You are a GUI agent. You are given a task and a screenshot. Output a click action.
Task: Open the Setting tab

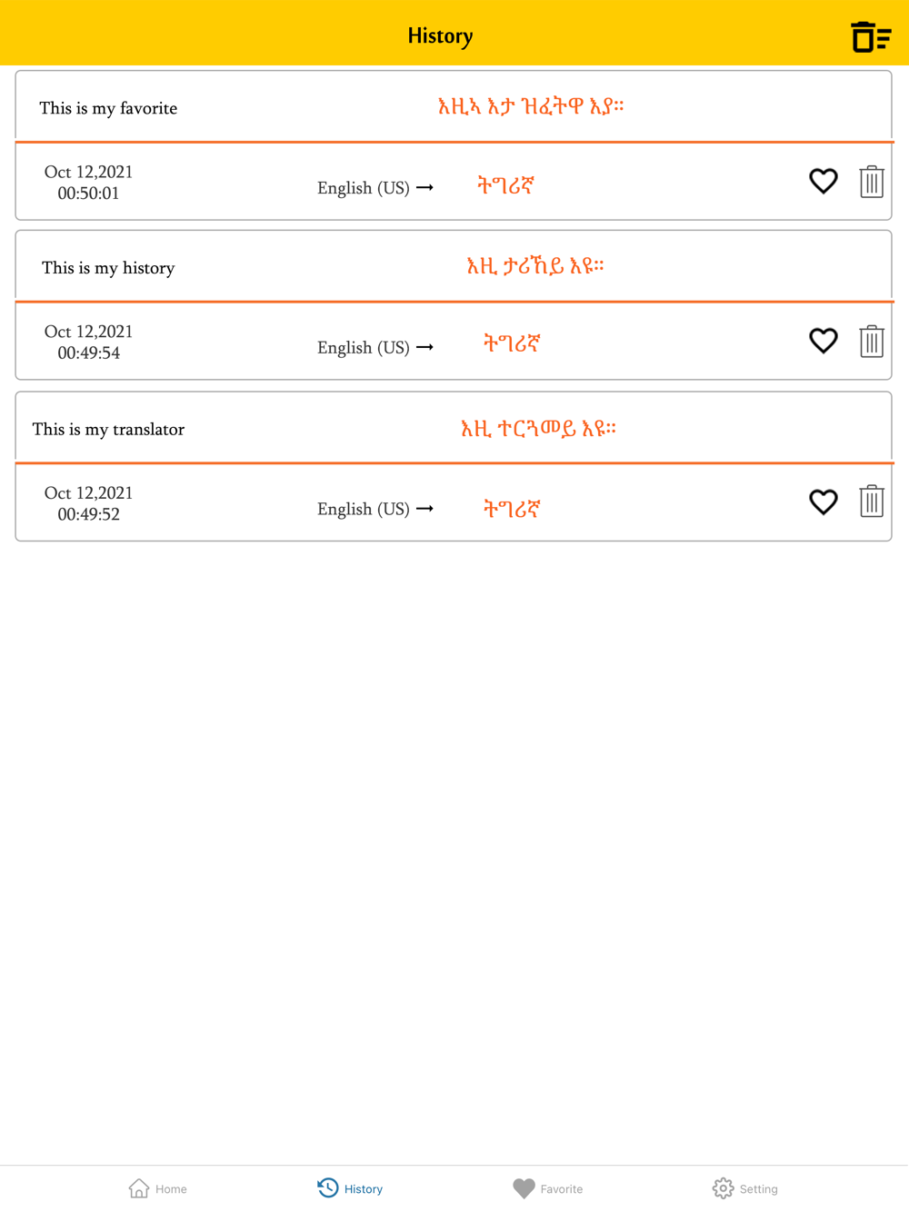pos(744,1188)
